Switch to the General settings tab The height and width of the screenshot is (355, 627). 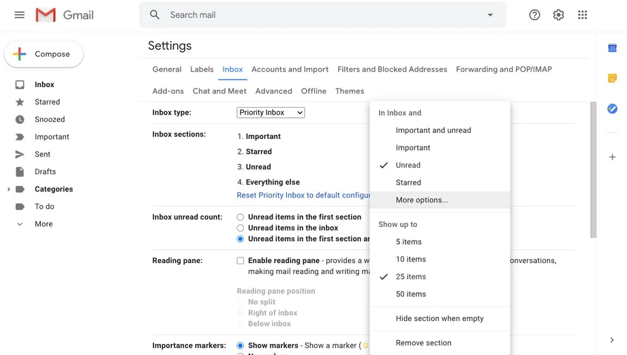click(x=167, y=70)
